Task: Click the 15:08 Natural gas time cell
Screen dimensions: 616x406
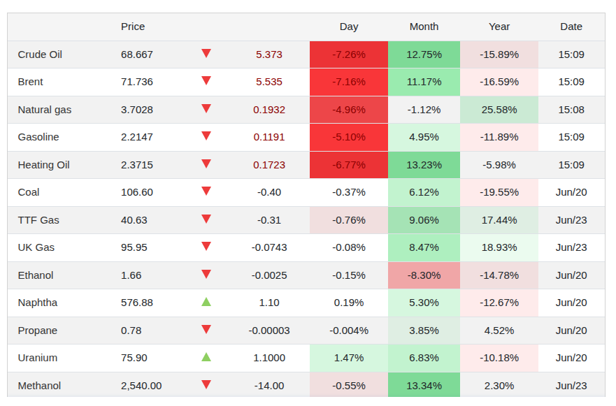Action: [x=571, y=110]
